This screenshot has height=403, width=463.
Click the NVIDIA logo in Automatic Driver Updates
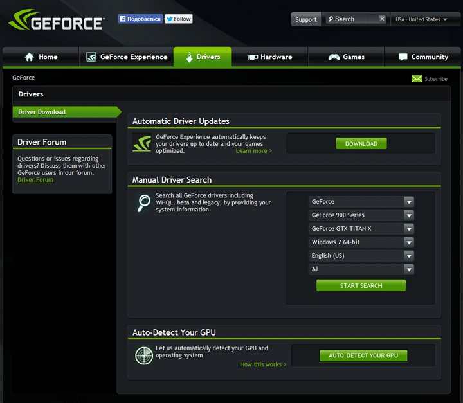coord(142,143)
